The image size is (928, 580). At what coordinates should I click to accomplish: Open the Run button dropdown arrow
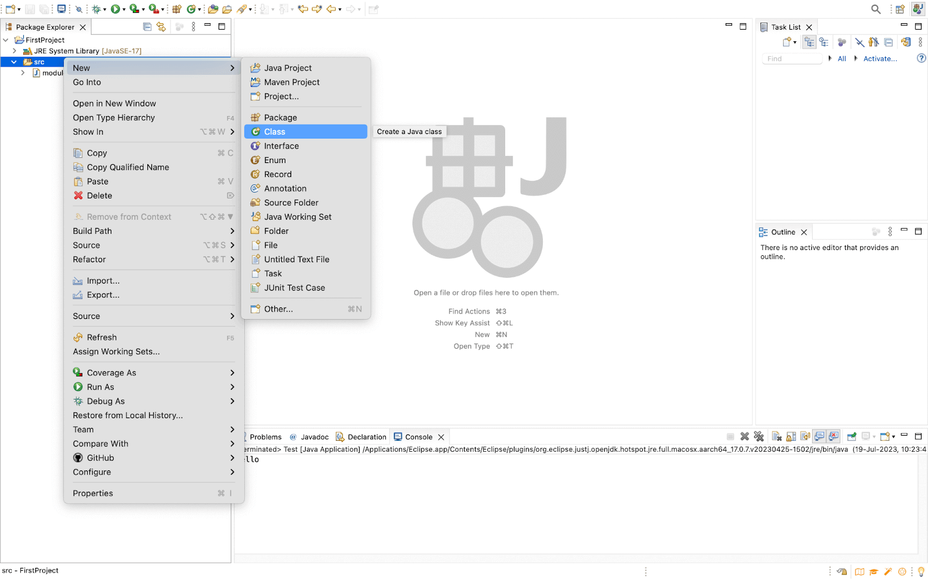point(124,9)
